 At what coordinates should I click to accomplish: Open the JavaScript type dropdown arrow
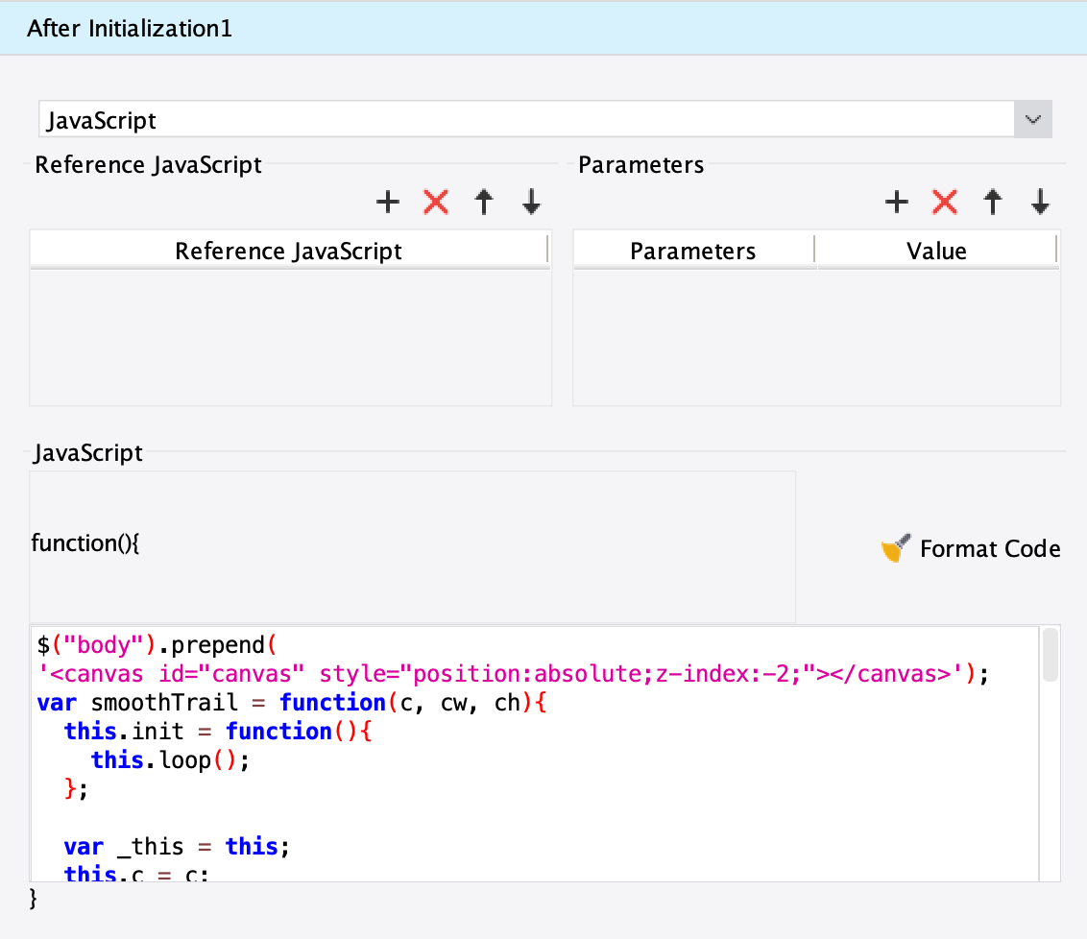[1033, 120]
